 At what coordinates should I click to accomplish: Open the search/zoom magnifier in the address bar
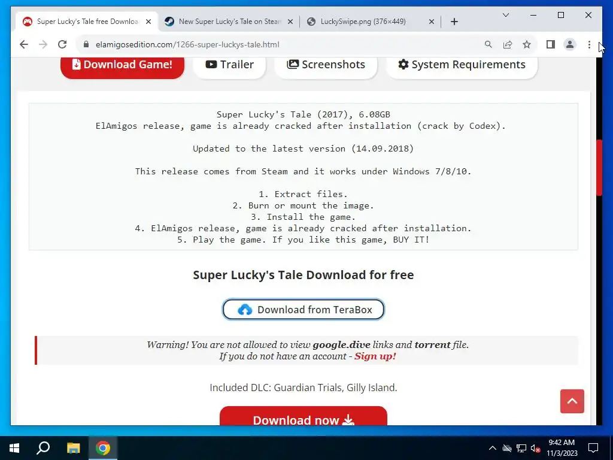point(488,44)
